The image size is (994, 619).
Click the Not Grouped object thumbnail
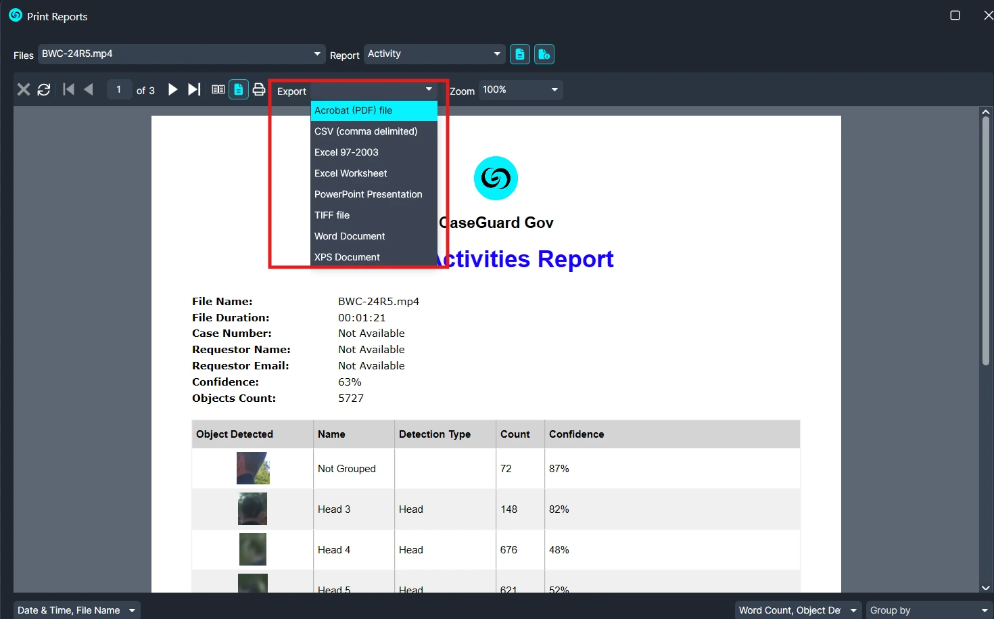point(253,468)
